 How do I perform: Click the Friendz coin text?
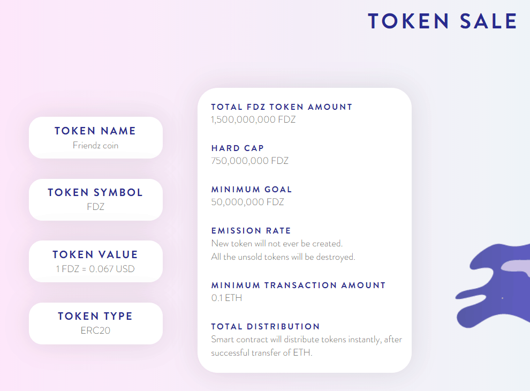pos(95,145)
